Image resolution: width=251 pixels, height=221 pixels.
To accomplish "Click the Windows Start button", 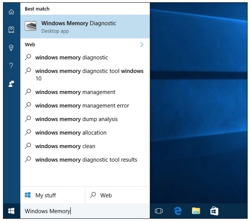I will tap(11, 211).
